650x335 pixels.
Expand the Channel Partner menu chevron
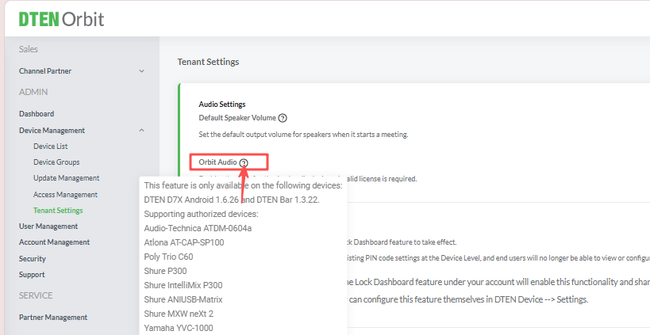click(x=141, y=71)
